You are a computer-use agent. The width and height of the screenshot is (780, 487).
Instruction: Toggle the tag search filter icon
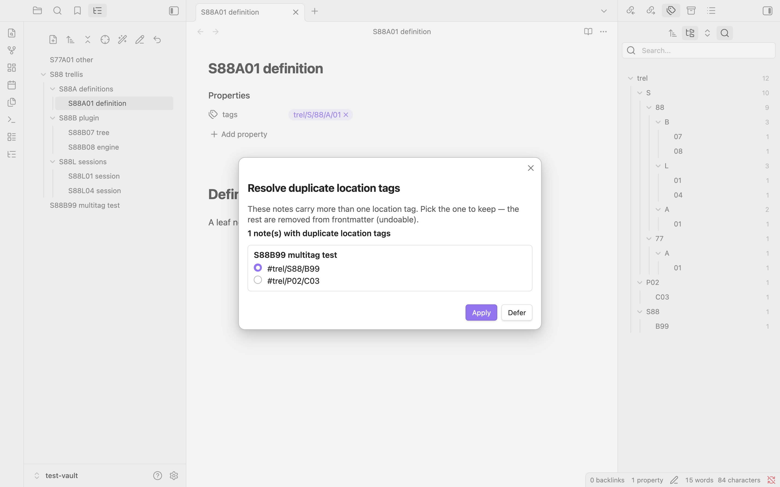tap(724, 33)
